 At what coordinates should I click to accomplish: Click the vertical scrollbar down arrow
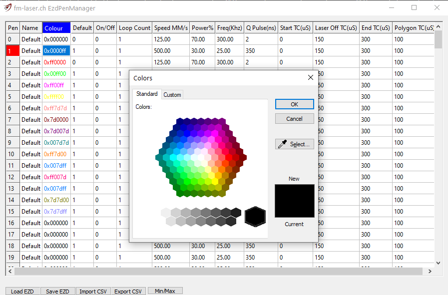[439, 263]
